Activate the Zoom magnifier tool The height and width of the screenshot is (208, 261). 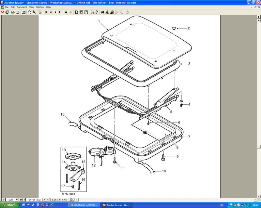click(34, 12)
